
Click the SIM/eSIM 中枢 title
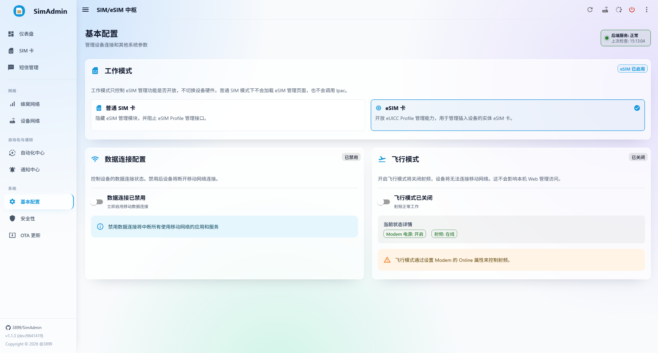(117, 10)
